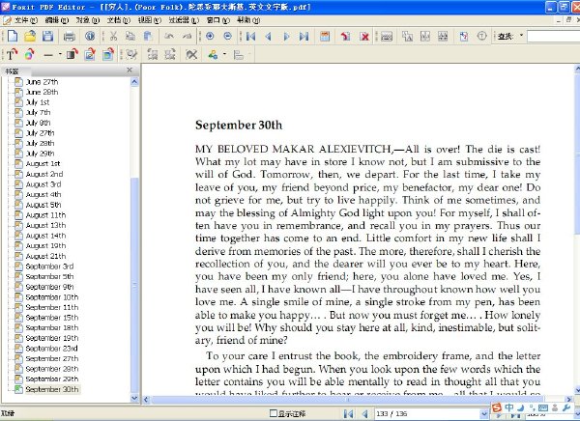Toggle the show annotations checkbox
Image resolution: width=580 pixels, height=421 pixels.
click(273, 413)
